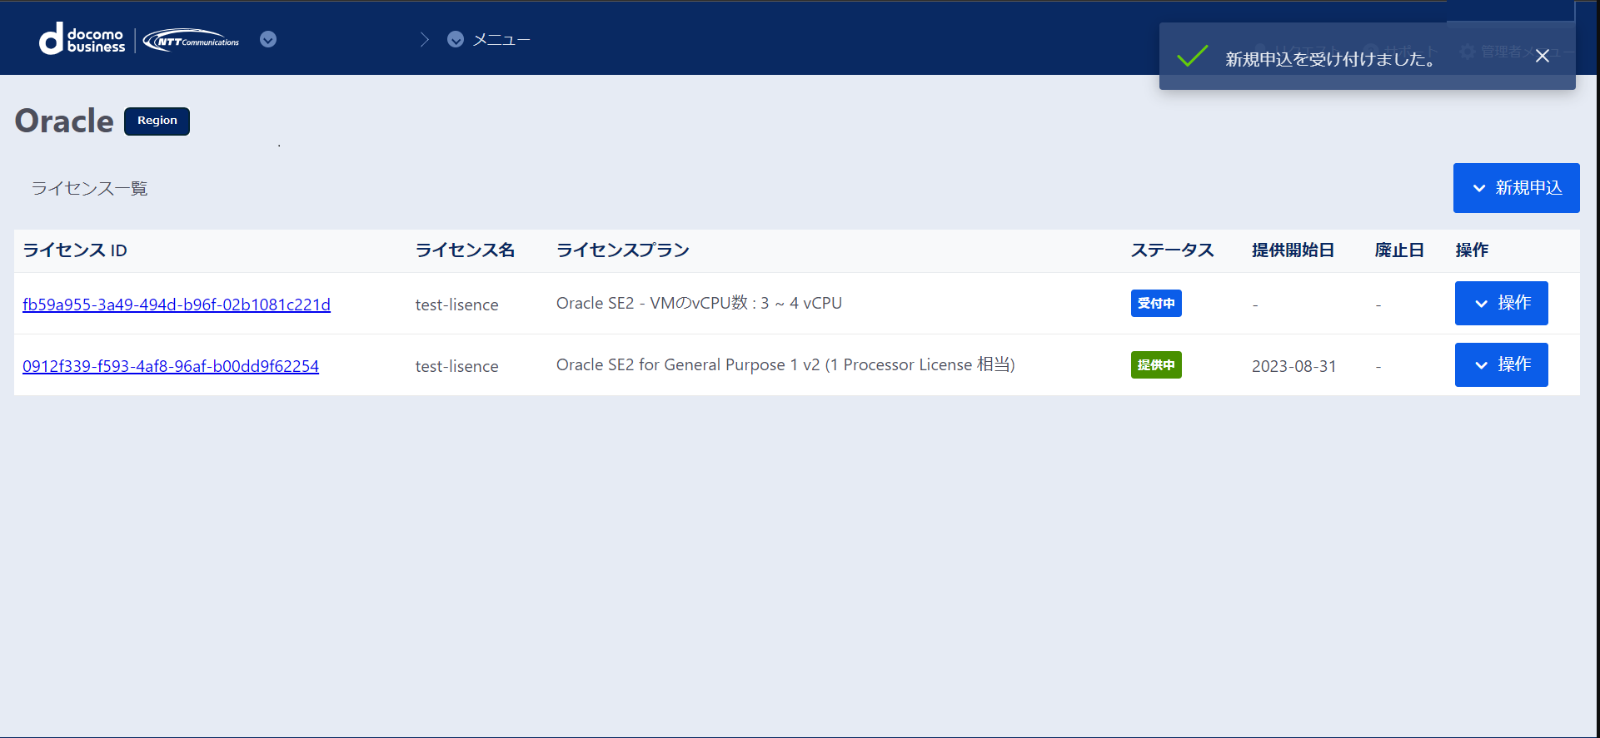Image resolution: width=1600 pixels, height=738 pixels.
Task: Click the 提供開始日 column header
Action: (1293, 250)
